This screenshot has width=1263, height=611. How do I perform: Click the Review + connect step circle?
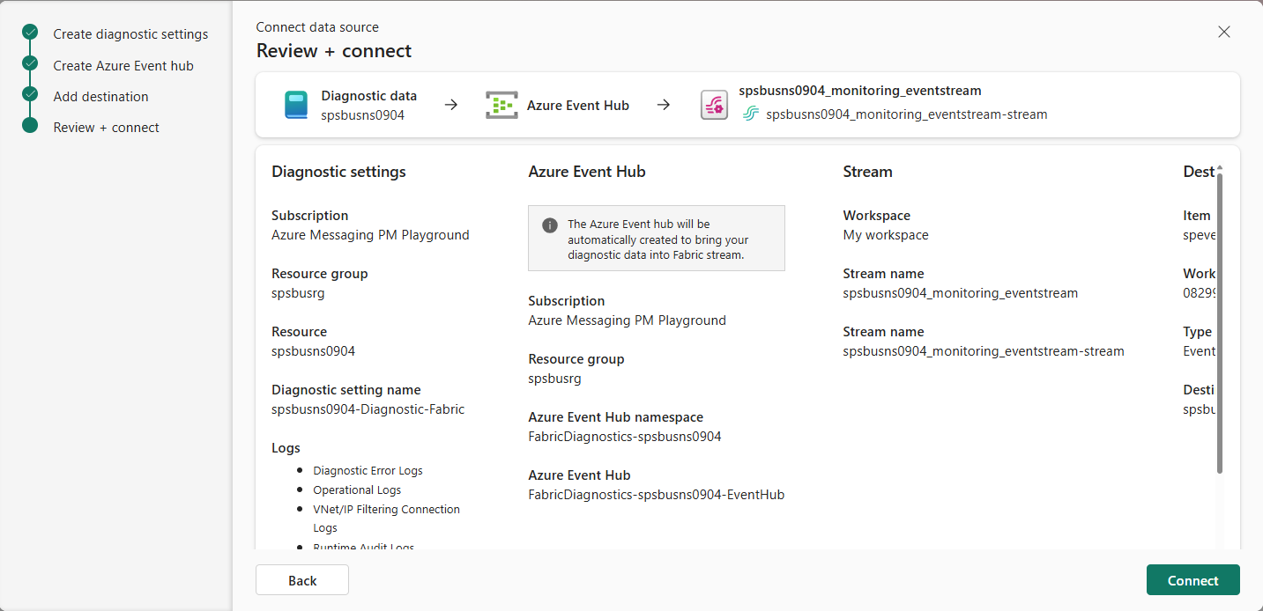click(x=30, y=125)
